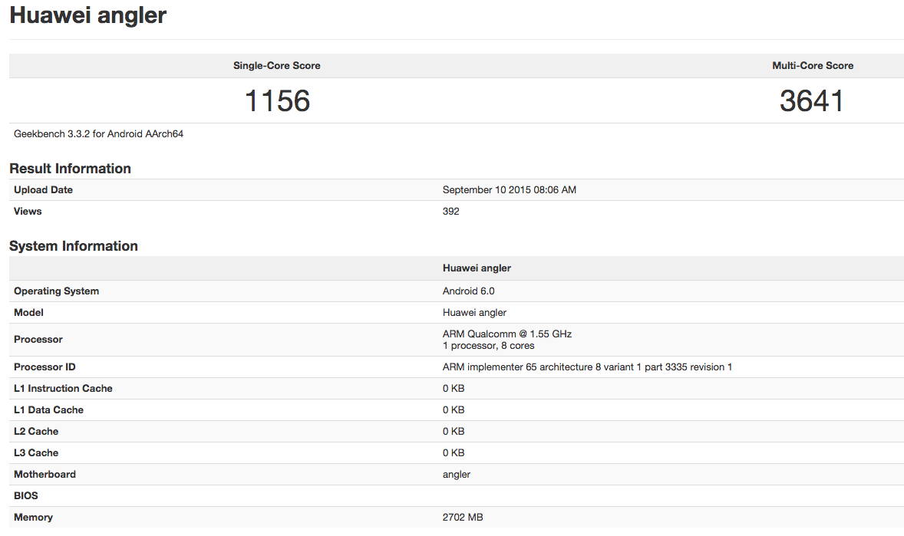Click the Processor row label

click(38, 340)
